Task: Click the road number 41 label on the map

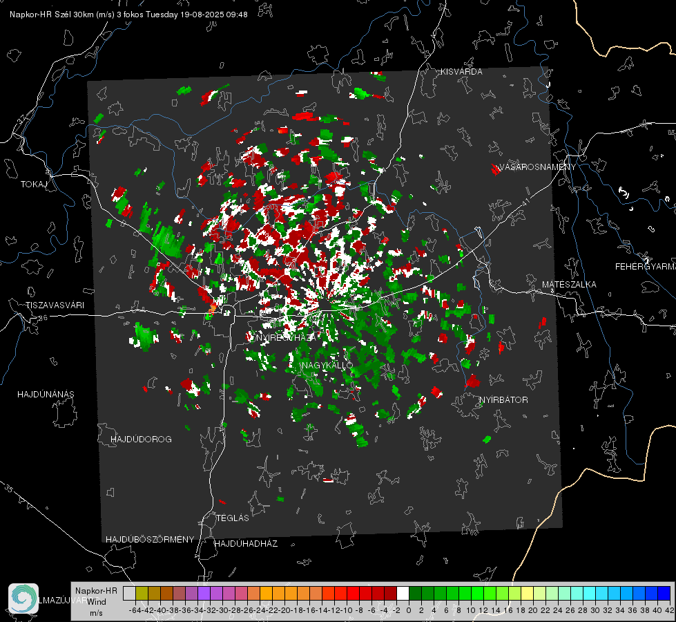Action: pos(525,202)
